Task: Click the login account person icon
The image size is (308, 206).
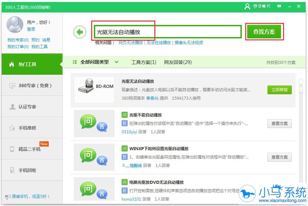Action: 247,6
